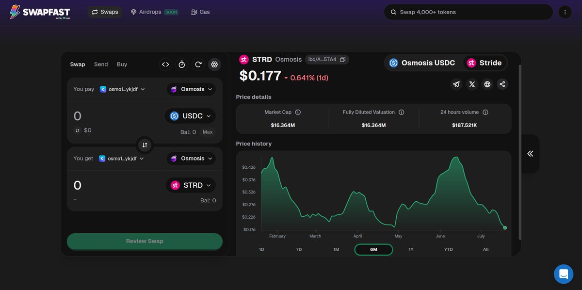Open the You pay Osmosis chain dropdown
Screen dimensions: 582x290
[191, 89]
